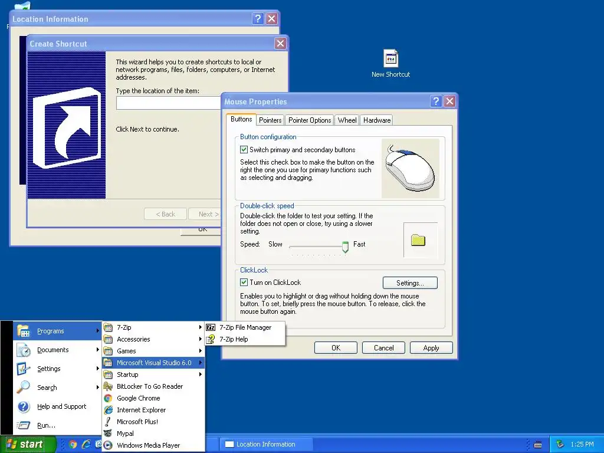Click the Help question mark icon
The height and width of the screenshot is (453, 604).
point(24,406)
